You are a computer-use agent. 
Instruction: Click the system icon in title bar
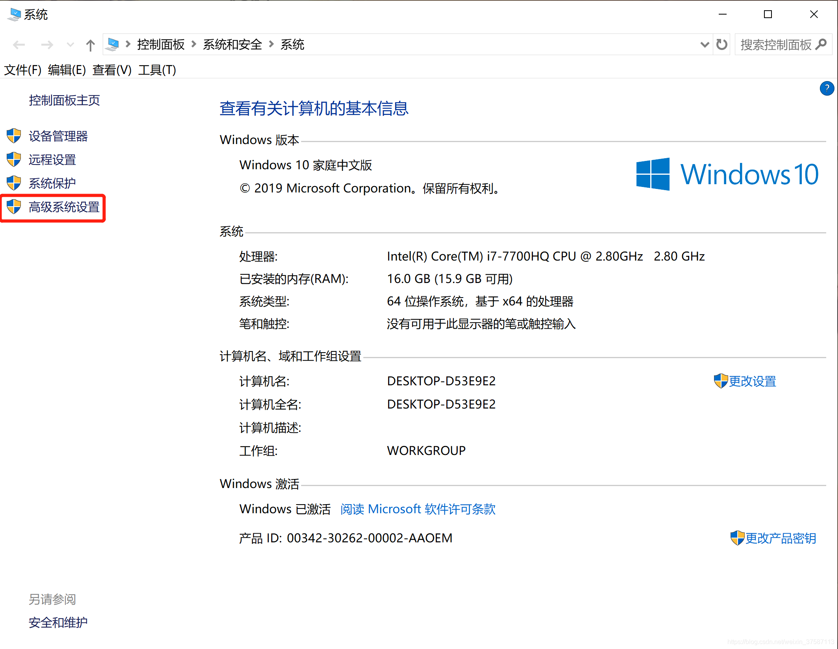pyautogui.click(x=14, y=15)
